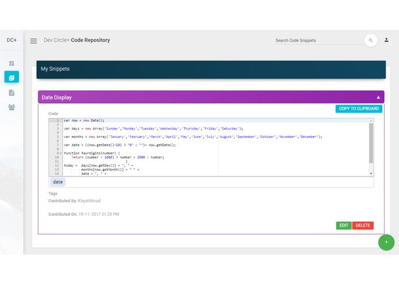Click the DC+ logo

tap(11, 40)
